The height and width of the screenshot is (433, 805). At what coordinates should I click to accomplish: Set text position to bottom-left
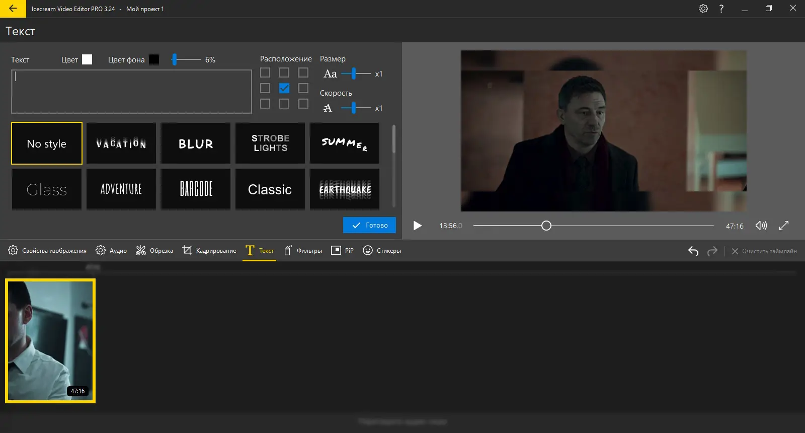265,104
